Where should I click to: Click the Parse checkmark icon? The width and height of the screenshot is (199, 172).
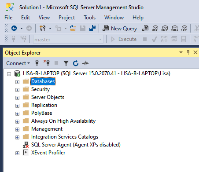click(x=154, y=39)
